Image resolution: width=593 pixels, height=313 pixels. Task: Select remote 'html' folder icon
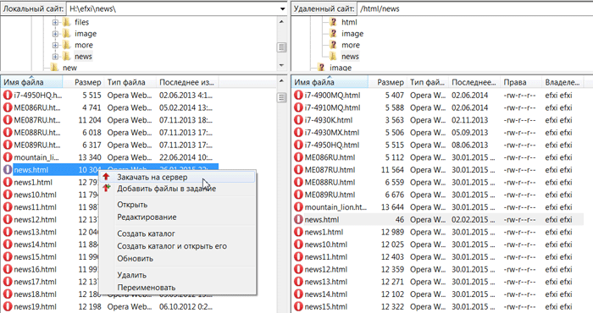pyautogui.click(x=333, y=22)
